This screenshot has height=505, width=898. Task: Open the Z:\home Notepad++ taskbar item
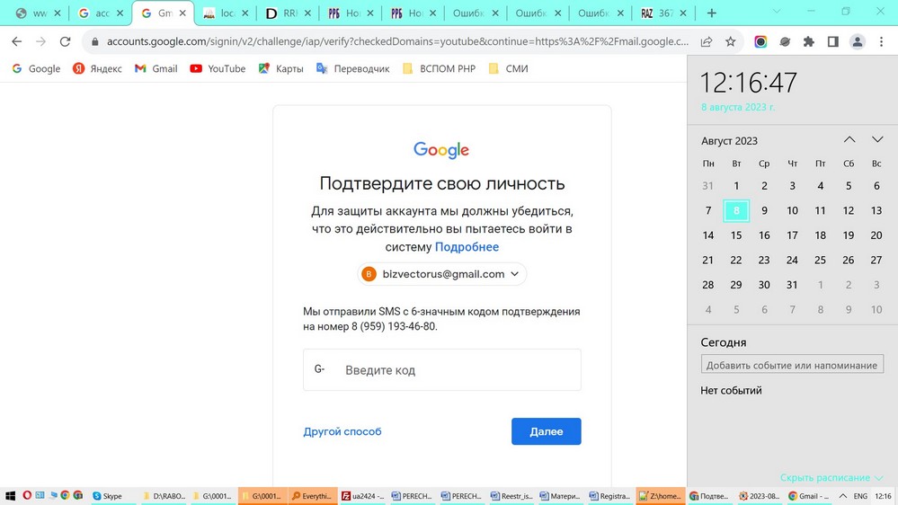tap(660, 496)
